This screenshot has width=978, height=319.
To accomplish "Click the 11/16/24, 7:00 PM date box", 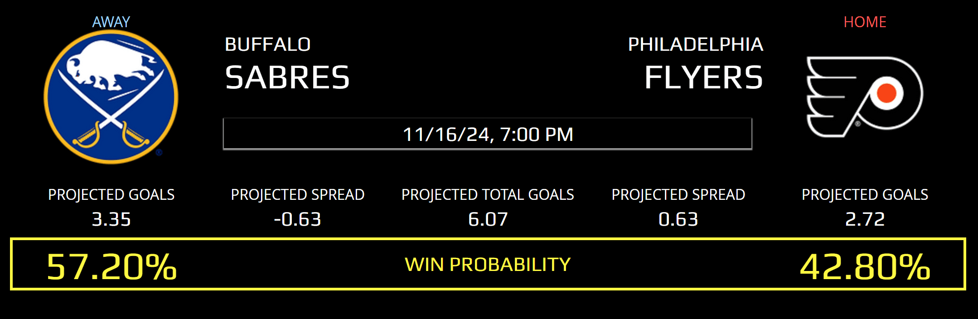I will coord(488,134).
